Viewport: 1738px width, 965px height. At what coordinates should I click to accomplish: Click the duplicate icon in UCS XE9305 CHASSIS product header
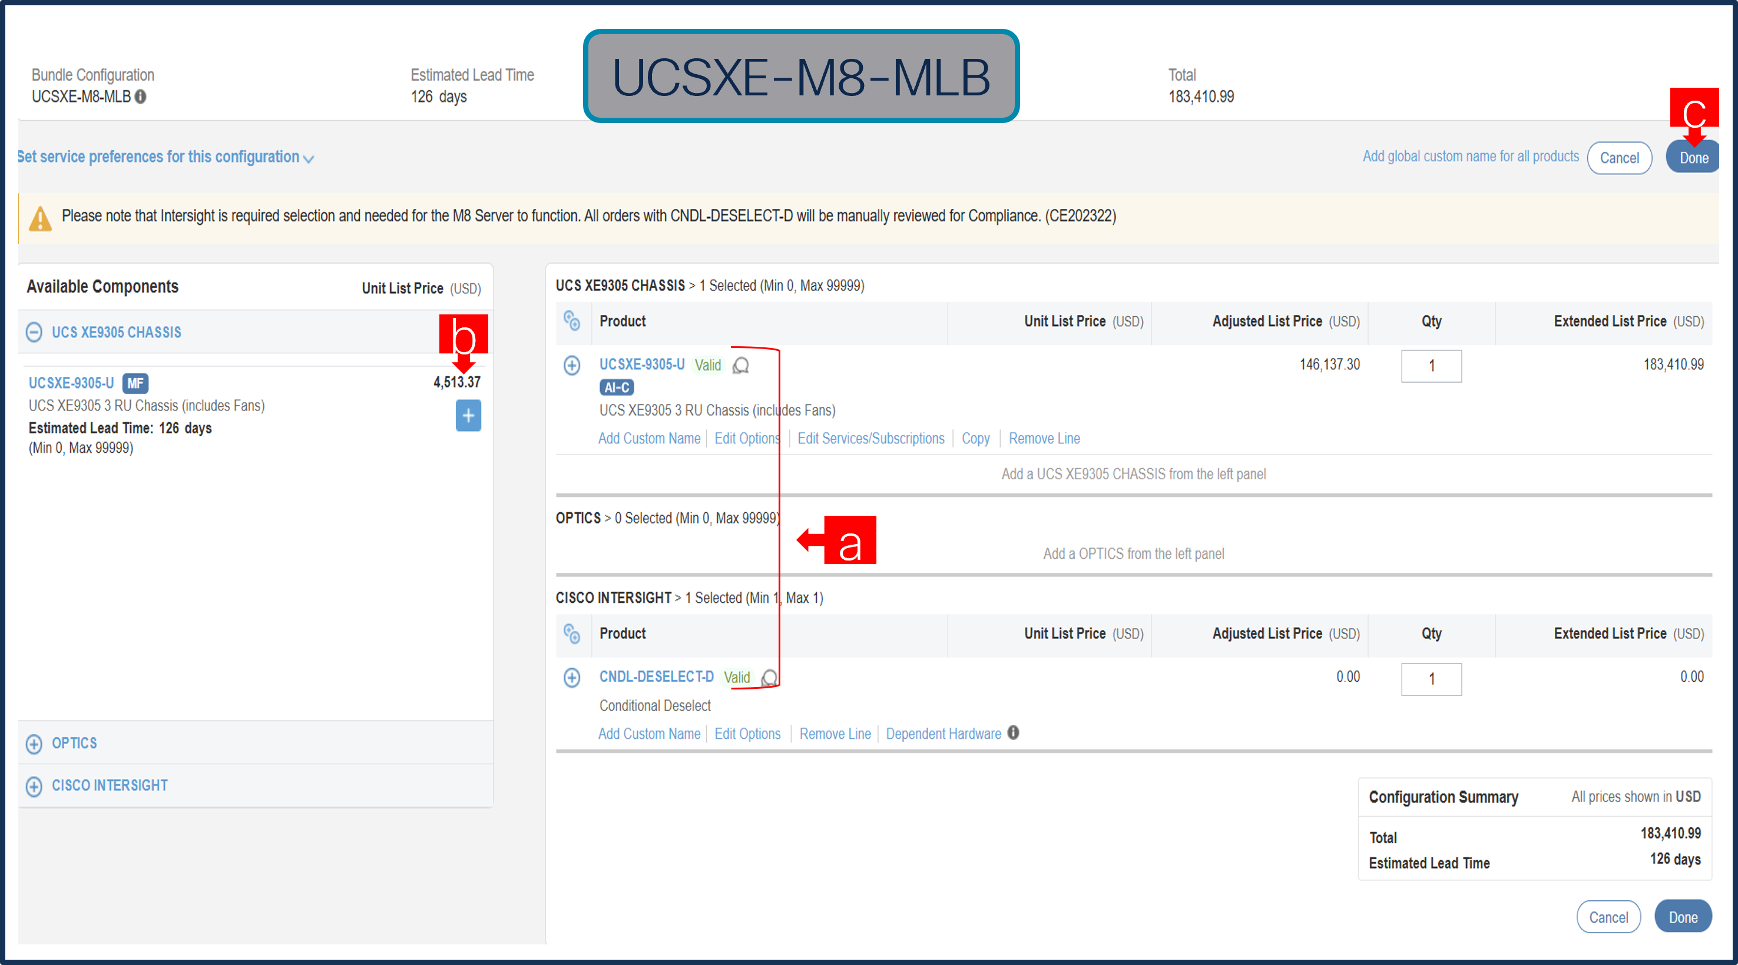click(573, 321)
